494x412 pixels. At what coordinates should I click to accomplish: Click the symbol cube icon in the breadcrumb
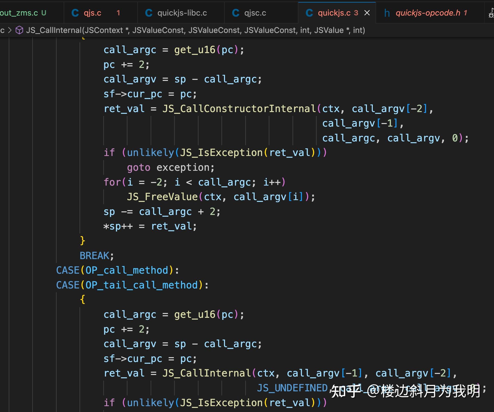click(x=19, y=30)
